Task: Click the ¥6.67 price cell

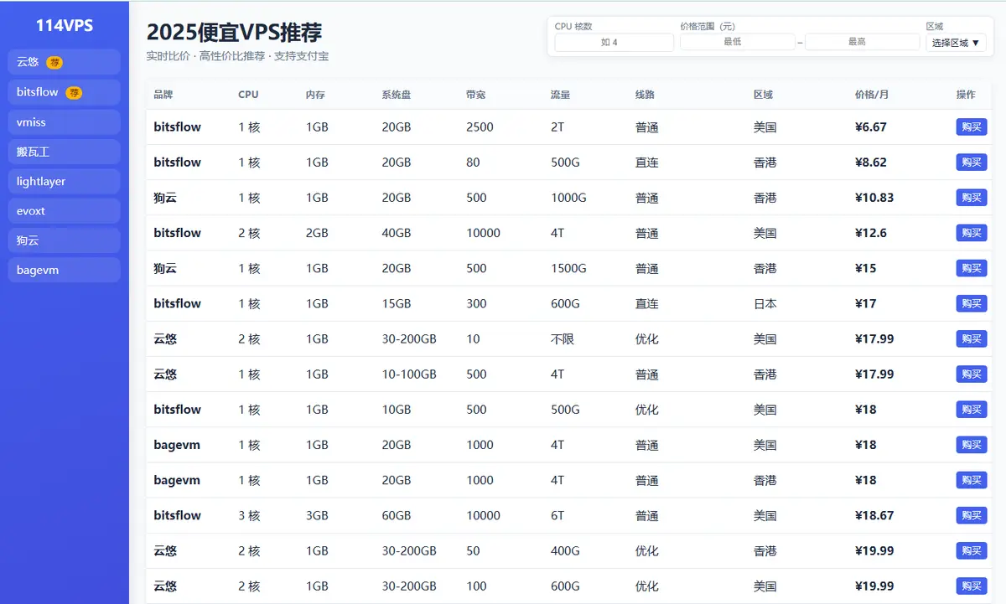Action: click(871, 127)
